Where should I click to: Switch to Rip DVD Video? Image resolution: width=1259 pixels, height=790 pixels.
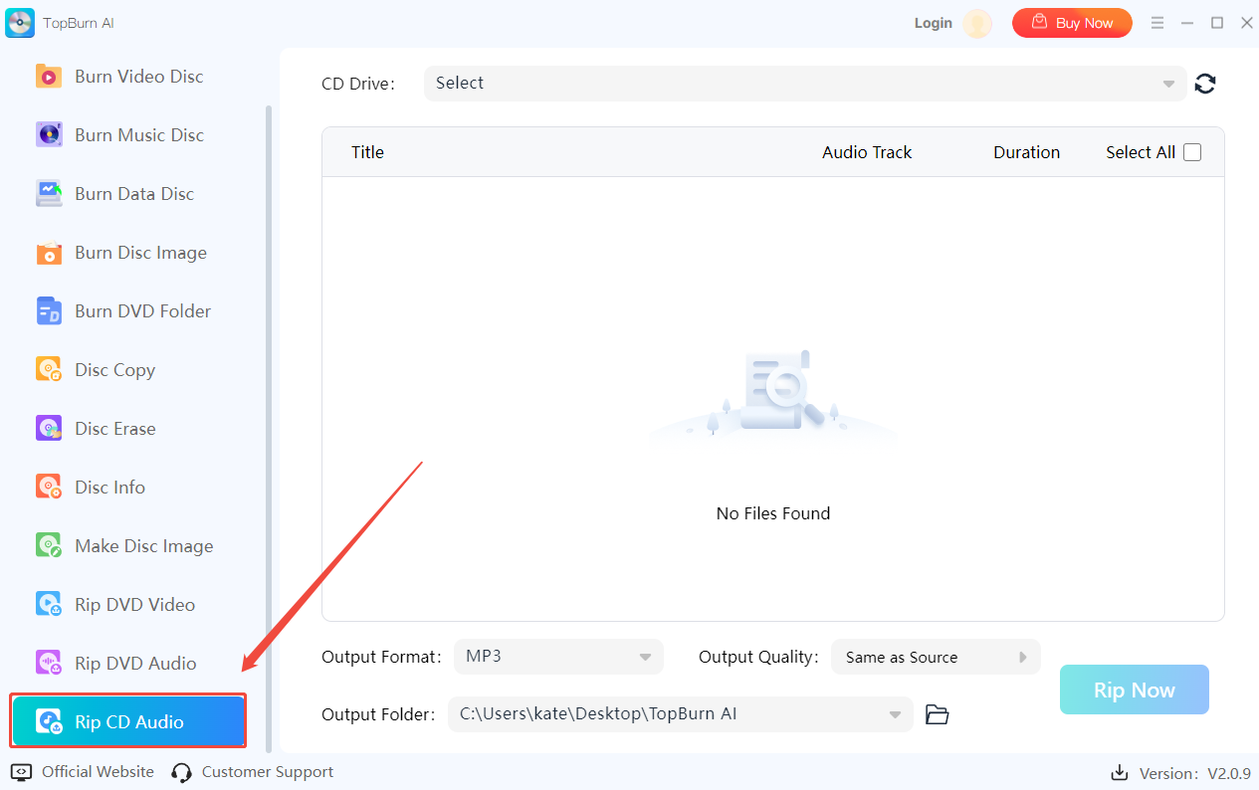pos(134,605)
